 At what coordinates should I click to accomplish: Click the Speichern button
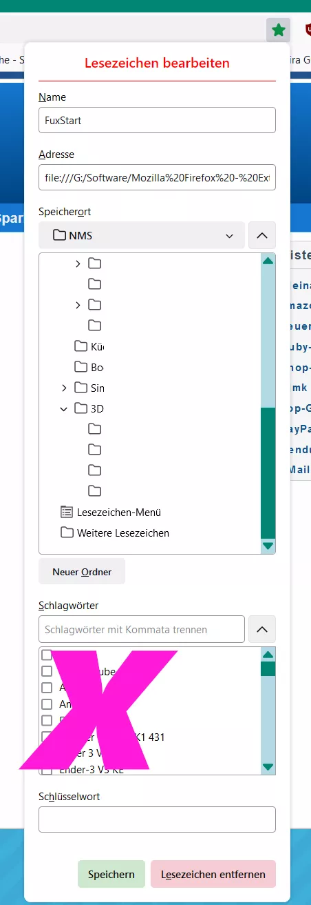click(x=111, y=874)
